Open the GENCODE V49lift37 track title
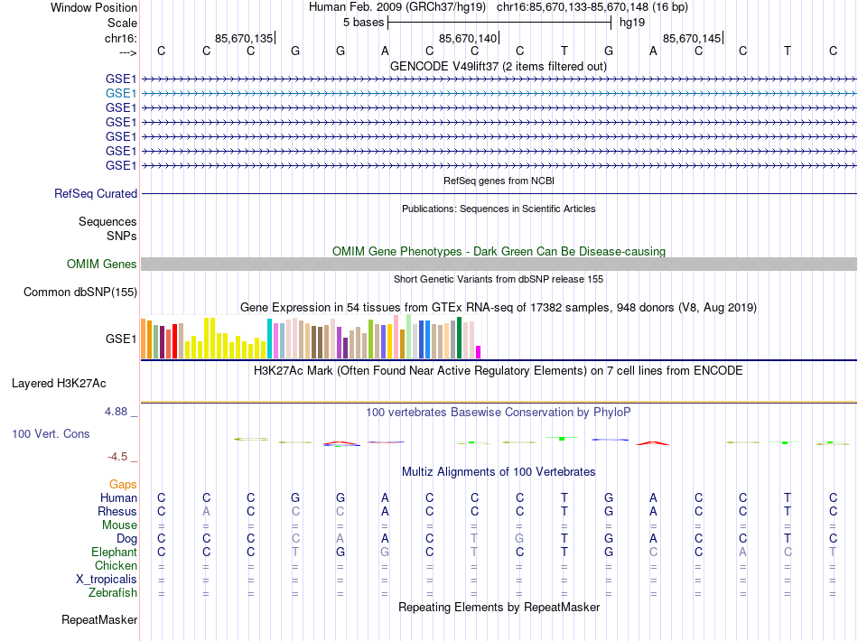 (499, 66)
